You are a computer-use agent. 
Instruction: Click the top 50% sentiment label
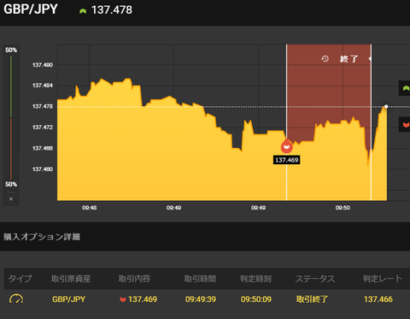pyautogui.click(x=11, y=50)
